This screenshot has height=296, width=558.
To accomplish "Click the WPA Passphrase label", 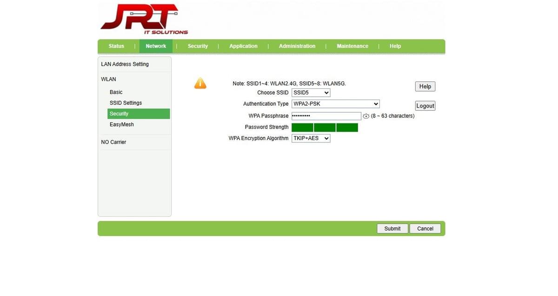I will tap(268, 116).
